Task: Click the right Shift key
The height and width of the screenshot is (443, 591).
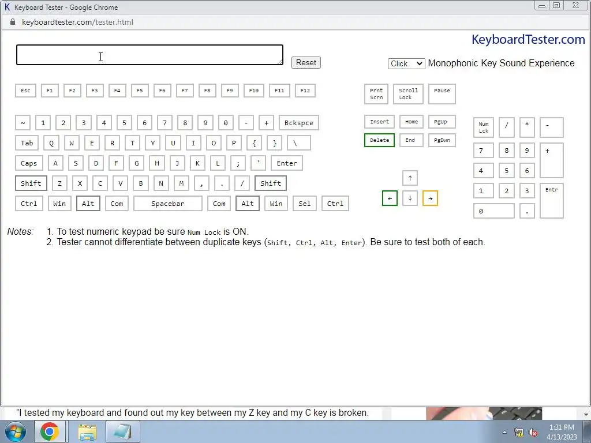Action: pos(271,183)
